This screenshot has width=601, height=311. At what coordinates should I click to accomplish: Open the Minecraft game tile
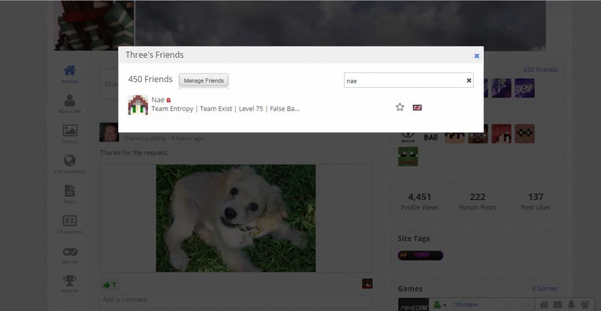point(413,304)
